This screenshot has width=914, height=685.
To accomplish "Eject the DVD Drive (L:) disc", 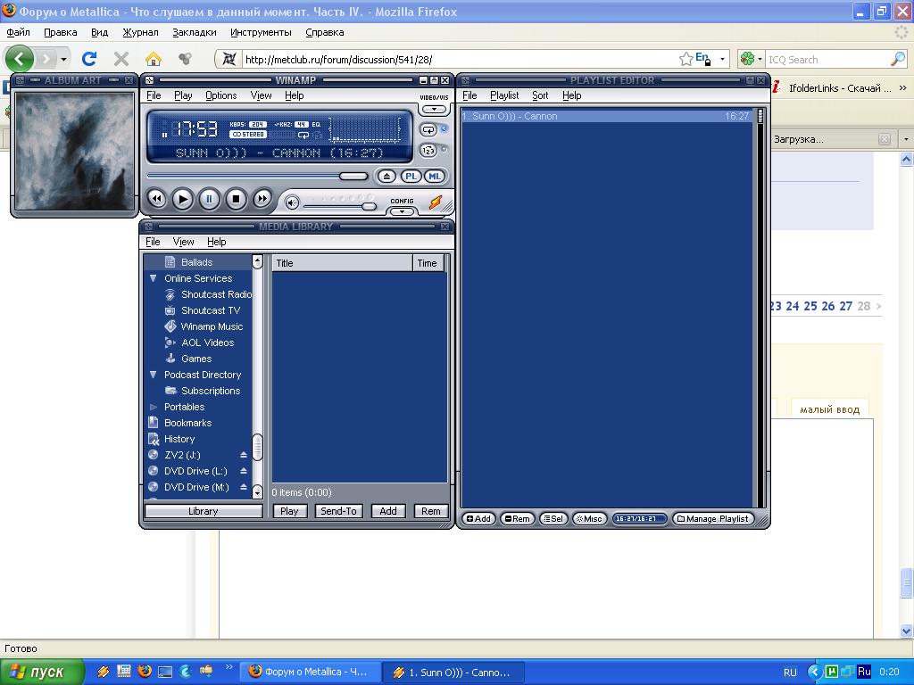I will (244, 471).
